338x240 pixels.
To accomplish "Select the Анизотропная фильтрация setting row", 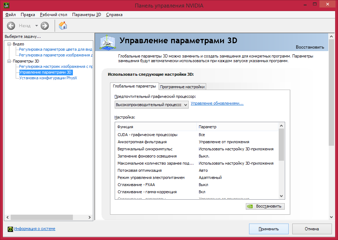I will (197, 142).
